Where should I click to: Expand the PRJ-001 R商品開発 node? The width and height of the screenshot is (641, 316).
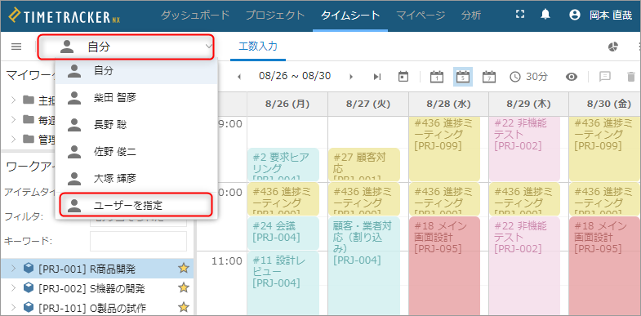point(13,269)
